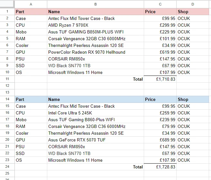
Task: Select column B header
Action: (x=96, y=4)
